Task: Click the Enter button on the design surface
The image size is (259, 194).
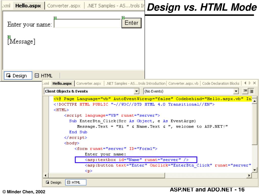Action: tap(132, 23)
